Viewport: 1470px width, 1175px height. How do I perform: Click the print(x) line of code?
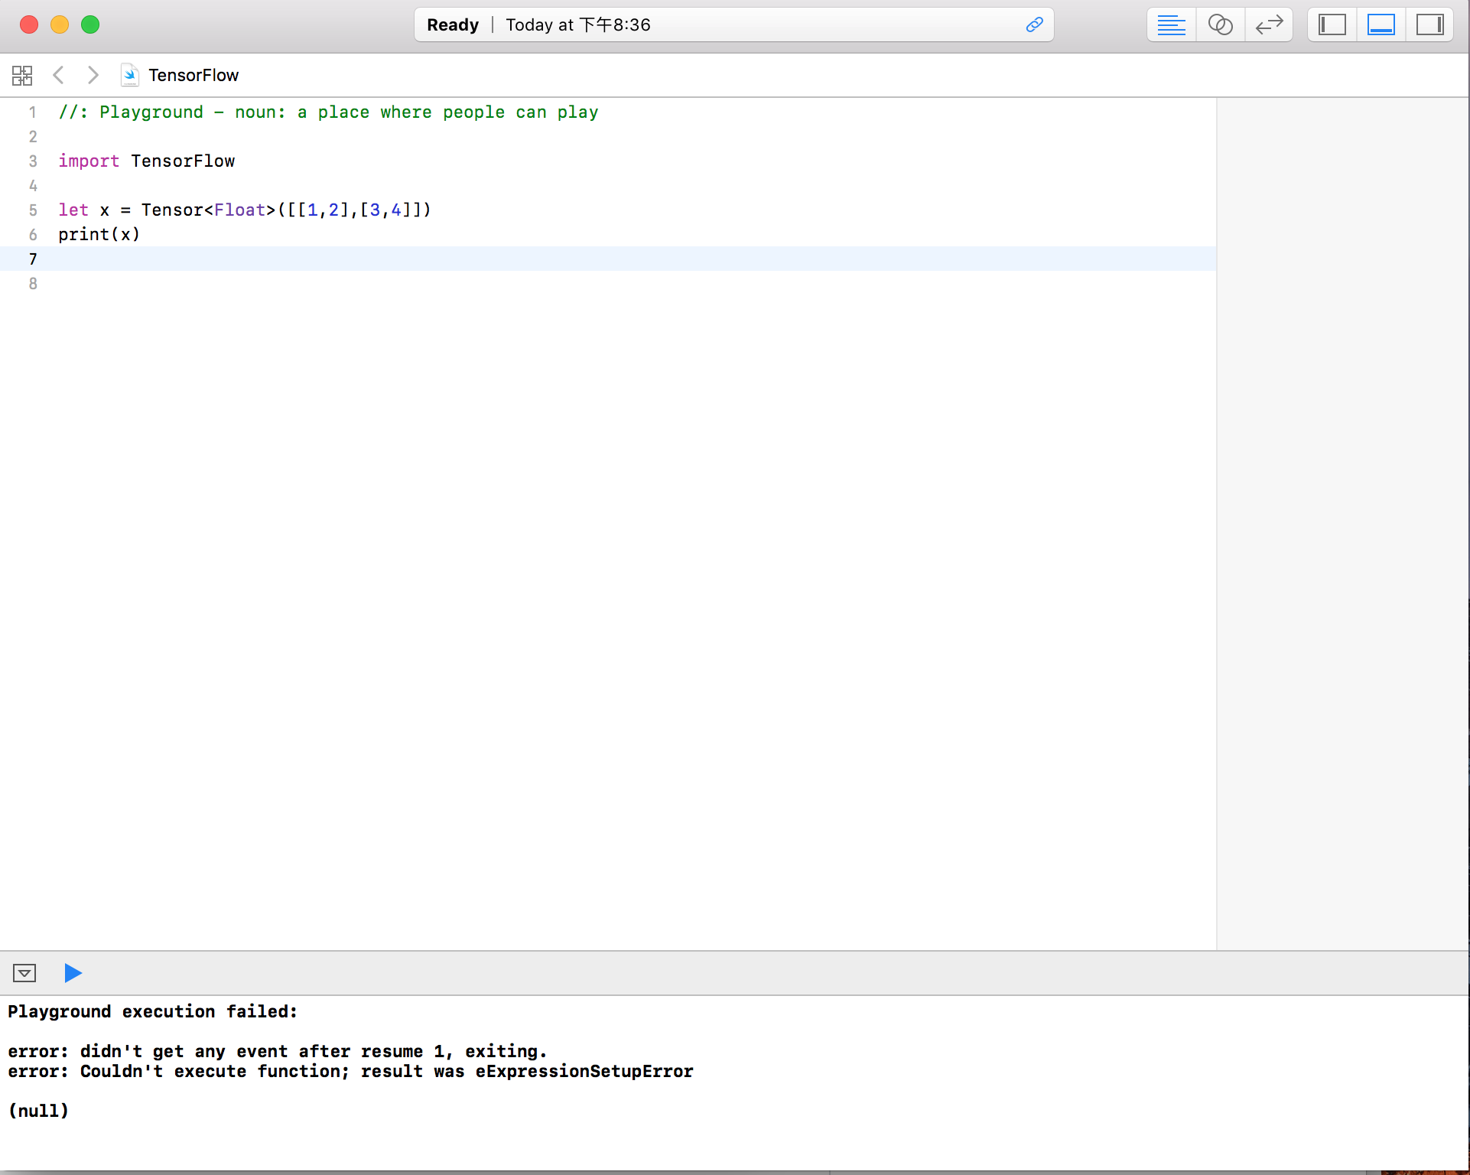(x=99, y=234)
